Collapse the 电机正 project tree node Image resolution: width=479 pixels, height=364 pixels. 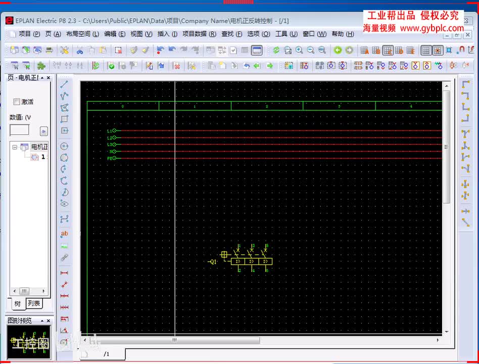pyautogui.click(x=15, y=147)
